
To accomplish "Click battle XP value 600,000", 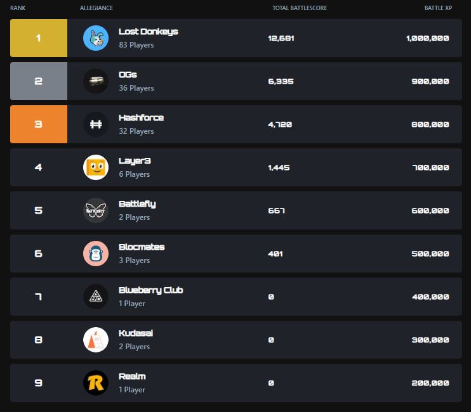I will click(x=430, y=211).
